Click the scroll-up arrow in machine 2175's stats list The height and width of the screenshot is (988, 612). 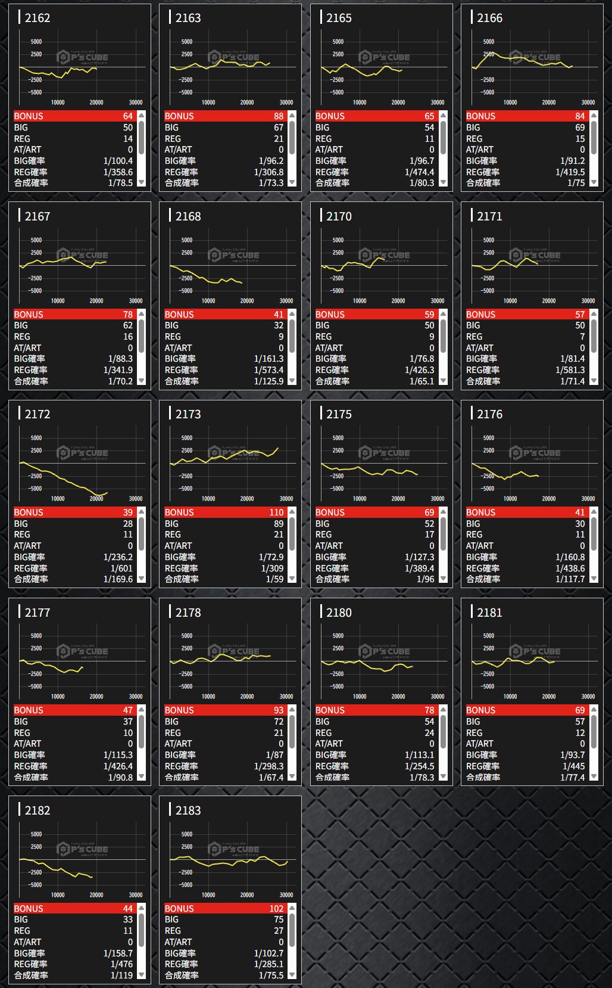point(443,511)
